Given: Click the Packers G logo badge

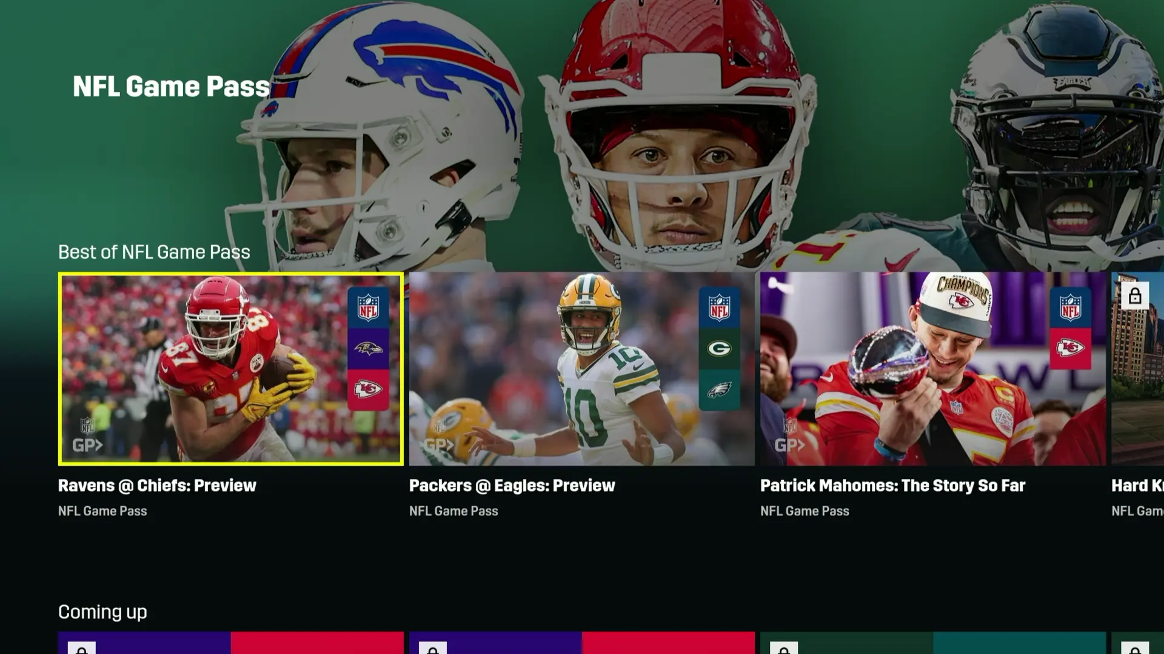Looking at the screenshot, I should (719, 349).
